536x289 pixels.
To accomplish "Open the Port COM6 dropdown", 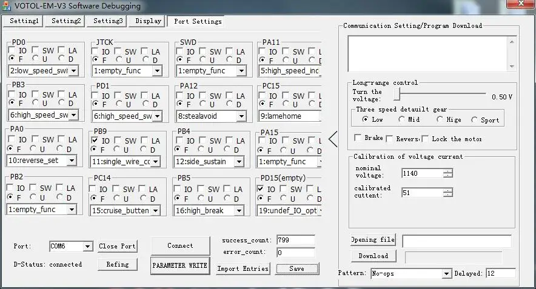I will click(87, 247).
